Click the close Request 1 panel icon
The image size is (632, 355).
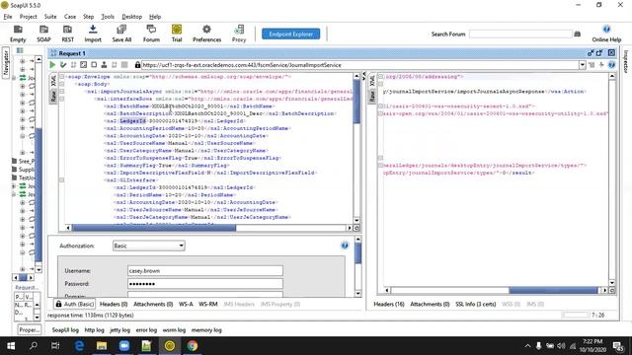tap(611, 53)
